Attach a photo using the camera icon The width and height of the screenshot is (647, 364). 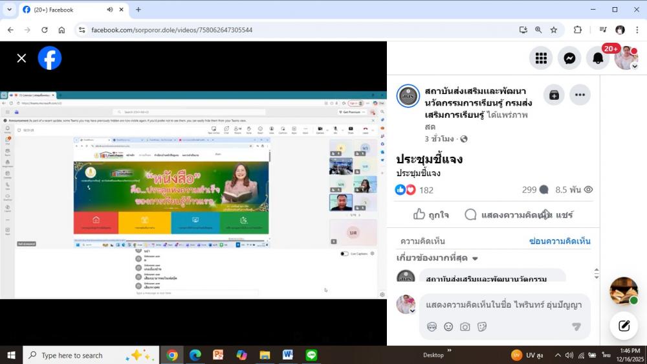click(465, 327)
